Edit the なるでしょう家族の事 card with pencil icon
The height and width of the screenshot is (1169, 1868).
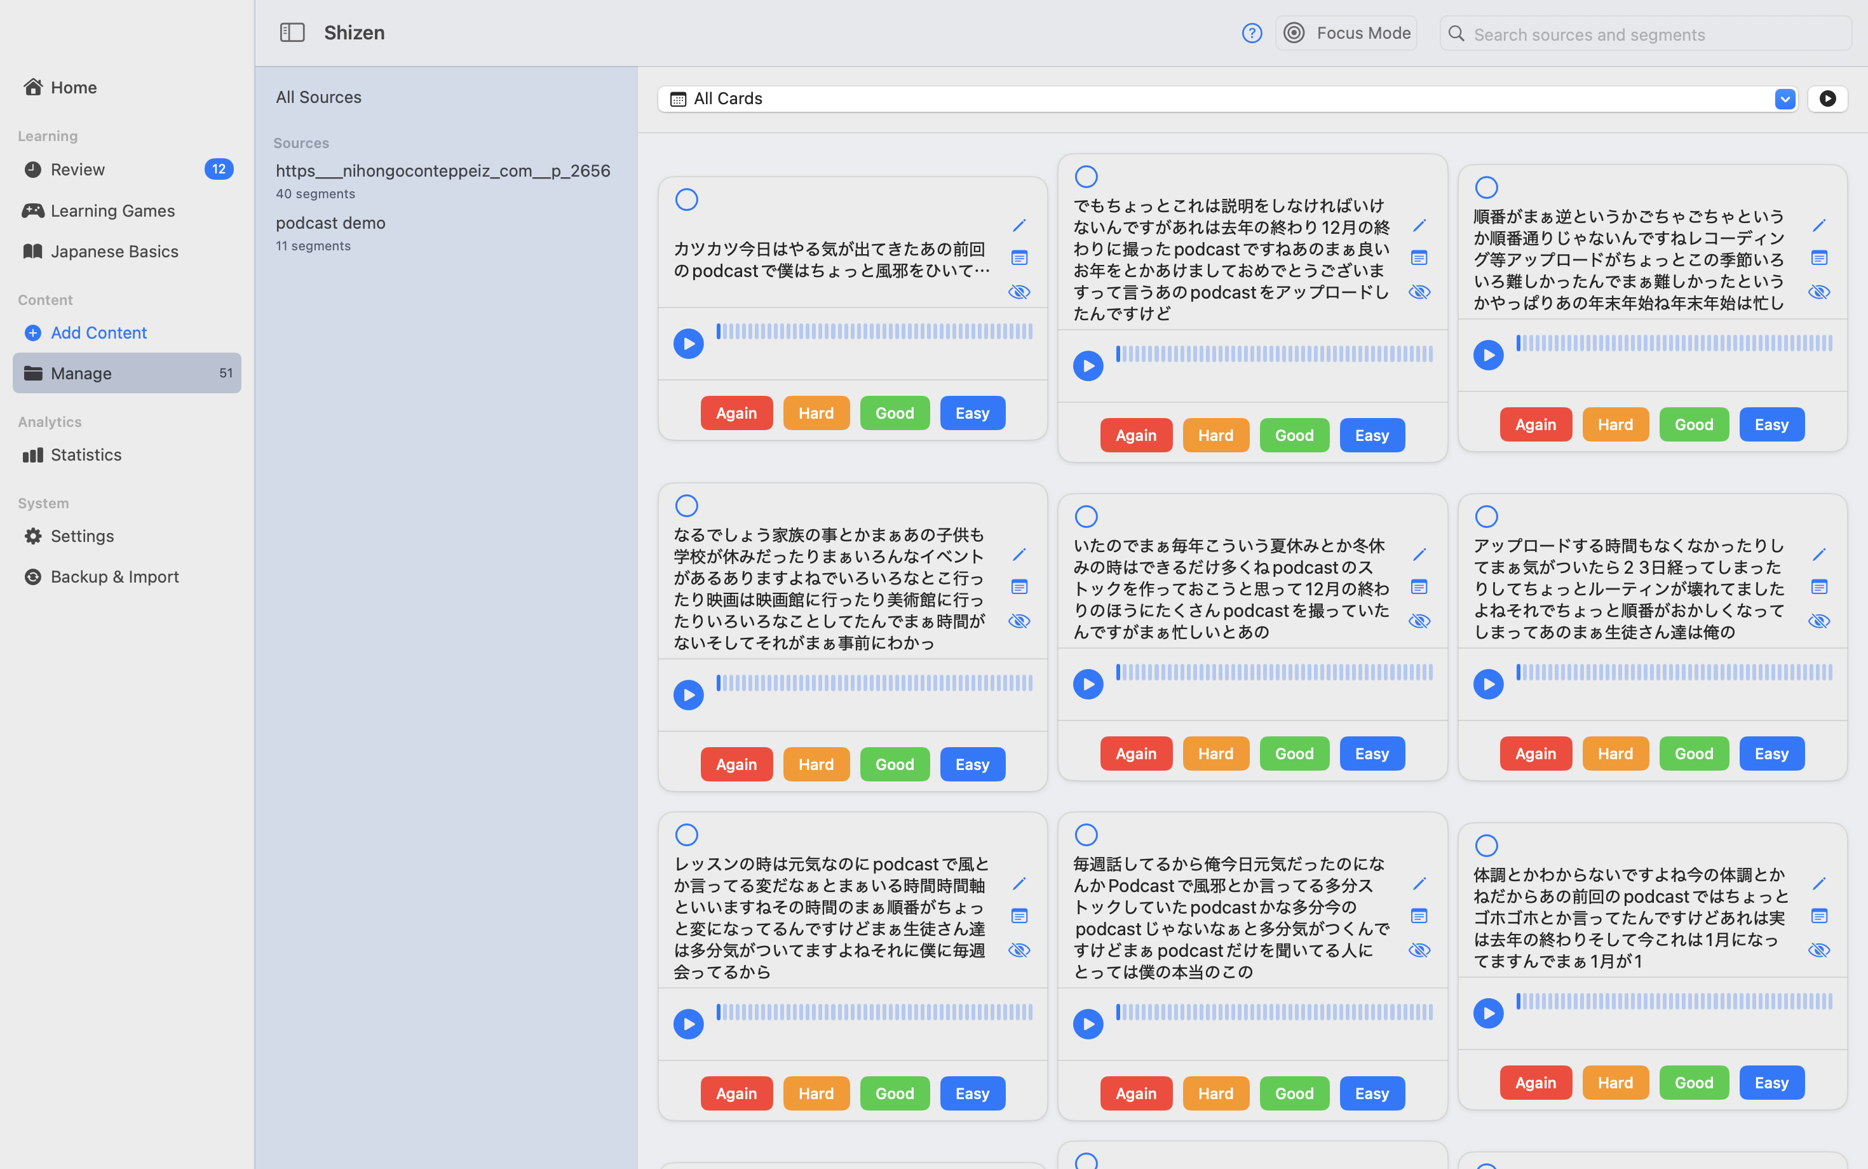[1019, 555]
